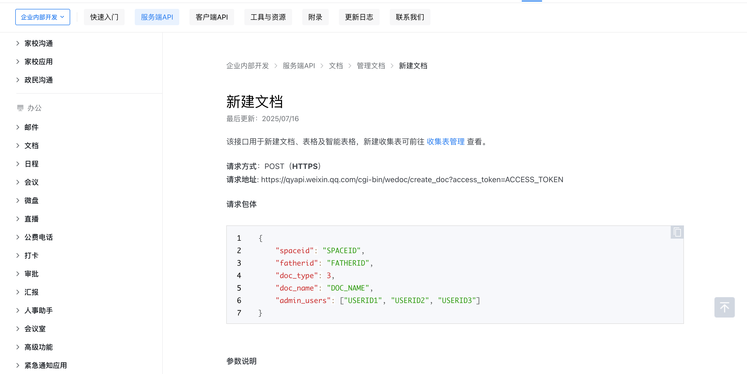Click the 服务端API breadcrumb item
The image size is (747, 374).
pyautogui.click(x=298, y=66)
